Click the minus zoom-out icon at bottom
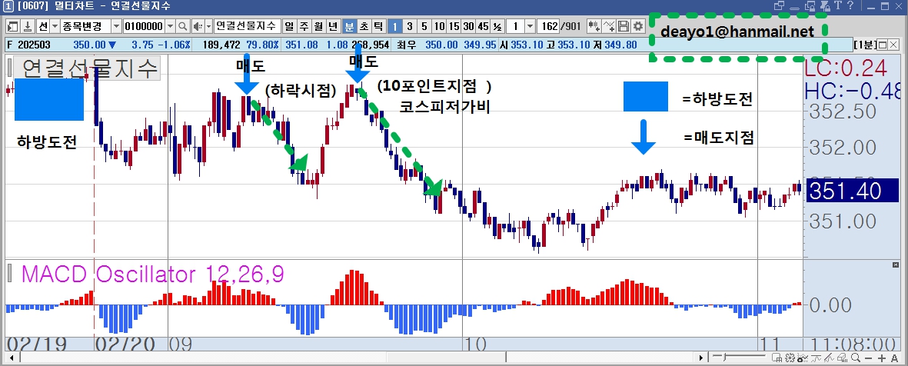 tap(869, 358)
